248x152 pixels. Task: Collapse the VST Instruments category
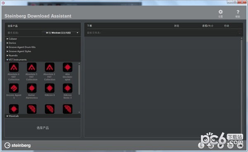pyautogui.click(x=17, y=60)
